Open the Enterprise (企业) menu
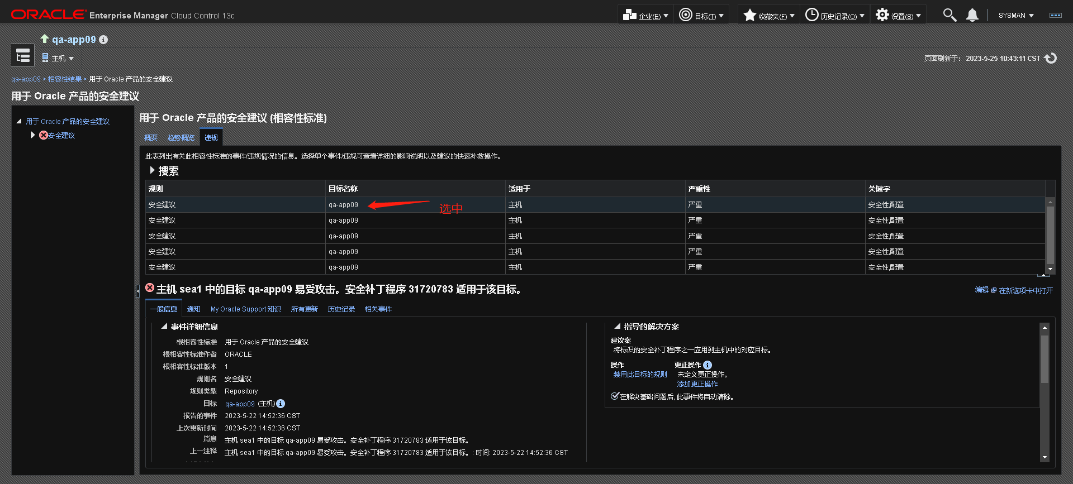 pos(645,15)
